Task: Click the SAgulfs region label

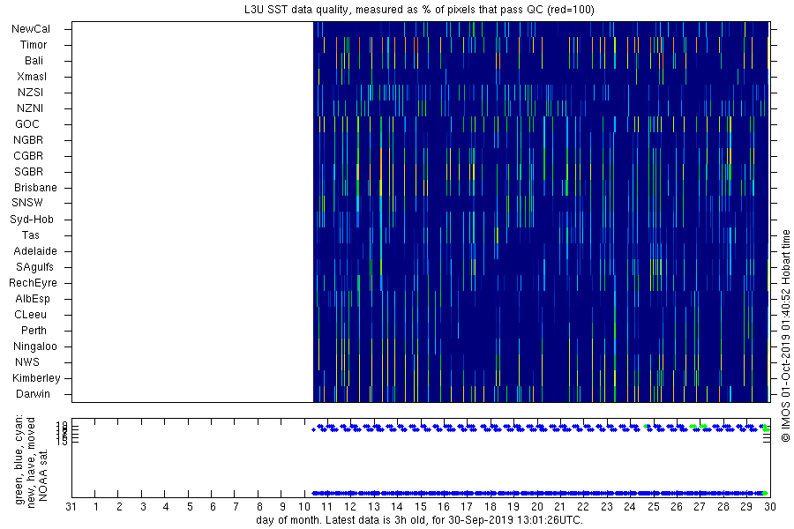Action: coord(34,267)
